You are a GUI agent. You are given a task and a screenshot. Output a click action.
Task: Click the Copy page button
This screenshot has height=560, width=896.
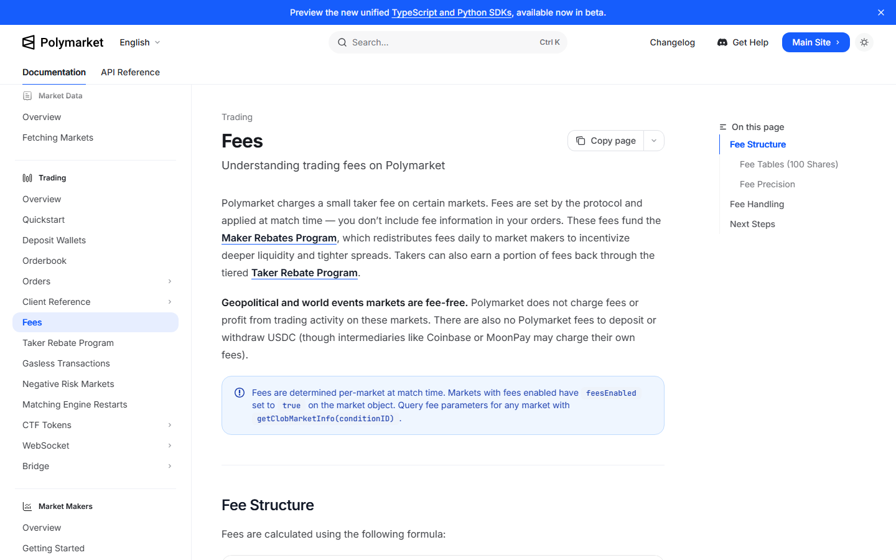coord(605,141)
